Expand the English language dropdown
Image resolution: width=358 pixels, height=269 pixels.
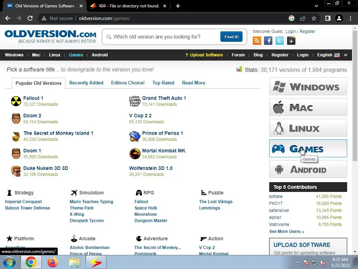click(x=345, y=55)
